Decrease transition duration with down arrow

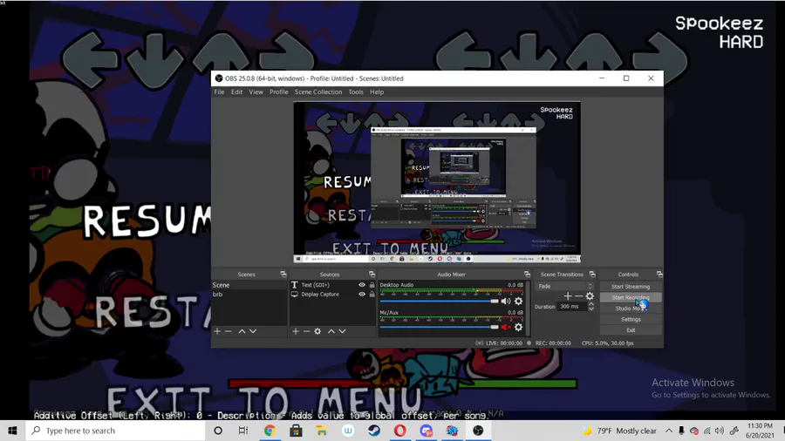pyautogui.click(x=591, y=309)
